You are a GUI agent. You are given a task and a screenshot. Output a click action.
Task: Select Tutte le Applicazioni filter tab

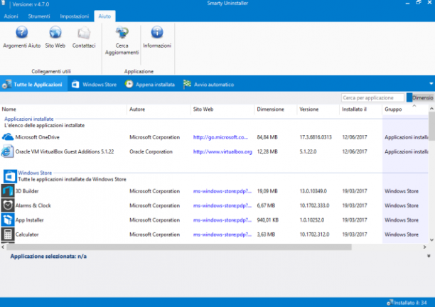tap(33, 85)
